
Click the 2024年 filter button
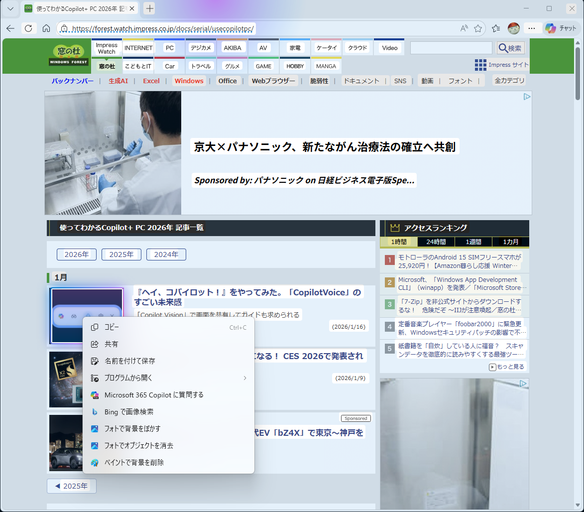pos(166,254)
